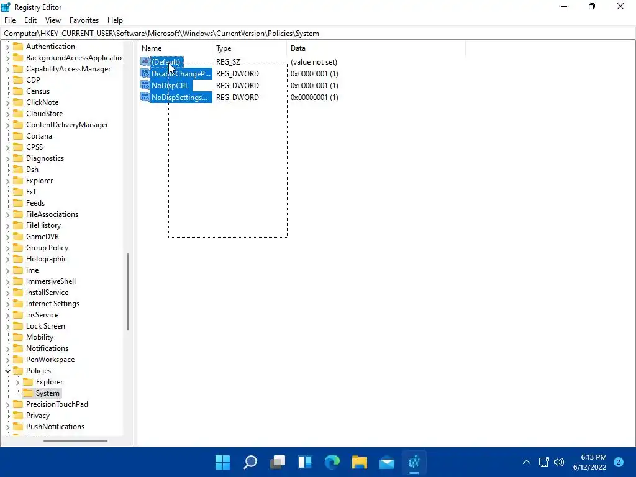This screenshot has width=636, height=477.
Task: Open the volume control in system tray
Action: click(559, 462)
